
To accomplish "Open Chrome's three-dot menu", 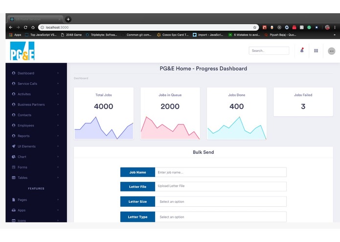I will click(335, 27).
